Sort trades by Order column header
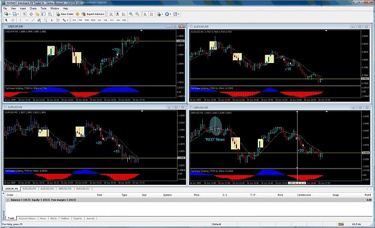Image resolution: width=375 pixels, height=228 pixels. click(x=10, y=195)
